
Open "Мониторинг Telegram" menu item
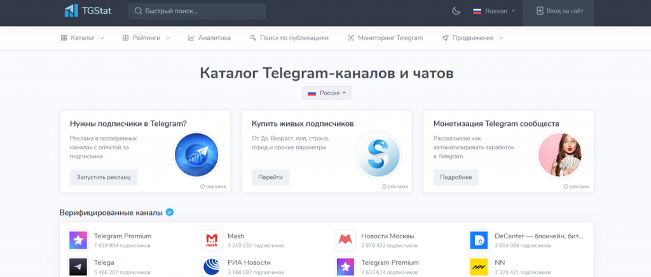pos(385,37)
